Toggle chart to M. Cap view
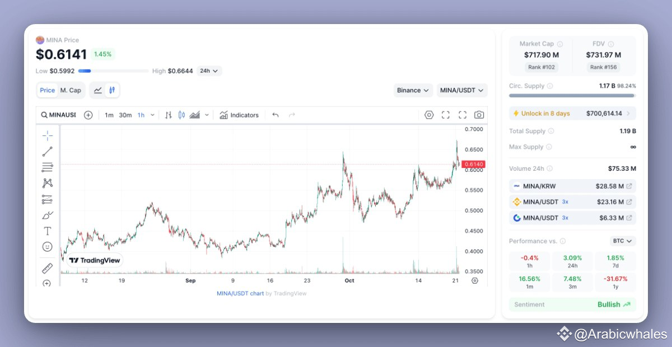Viewport: 672px width, 347px height. point(71,90)
